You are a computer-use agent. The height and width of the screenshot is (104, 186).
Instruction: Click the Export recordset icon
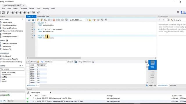(76, 62)
